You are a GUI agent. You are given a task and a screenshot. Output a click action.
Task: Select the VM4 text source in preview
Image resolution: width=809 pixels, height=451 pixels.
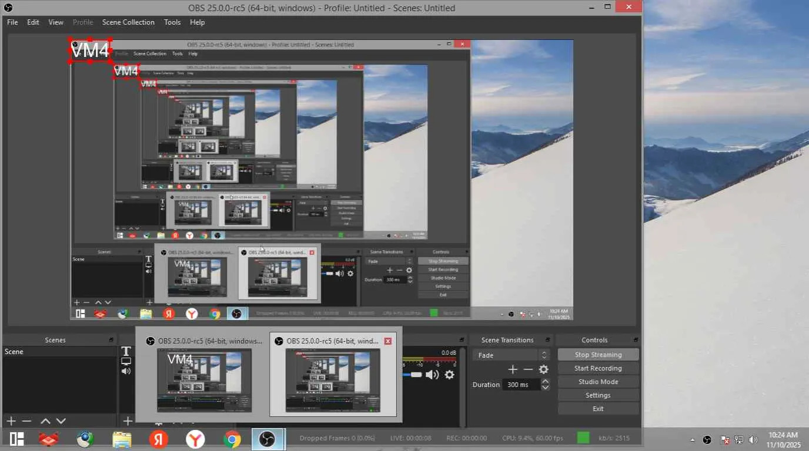(90, 51)
